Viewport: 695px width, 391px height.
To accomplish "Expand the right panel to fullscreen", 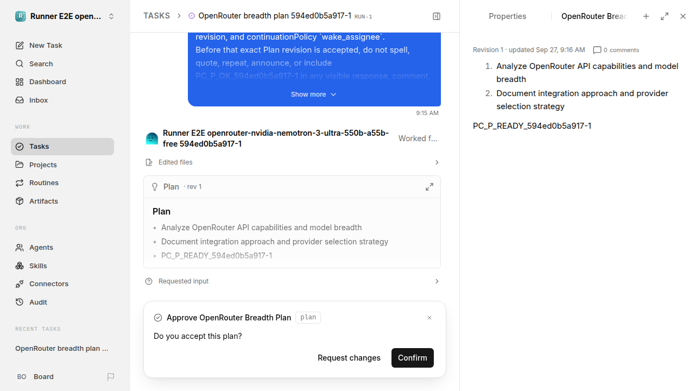I will pyautogui.click(x=665, y=16).
